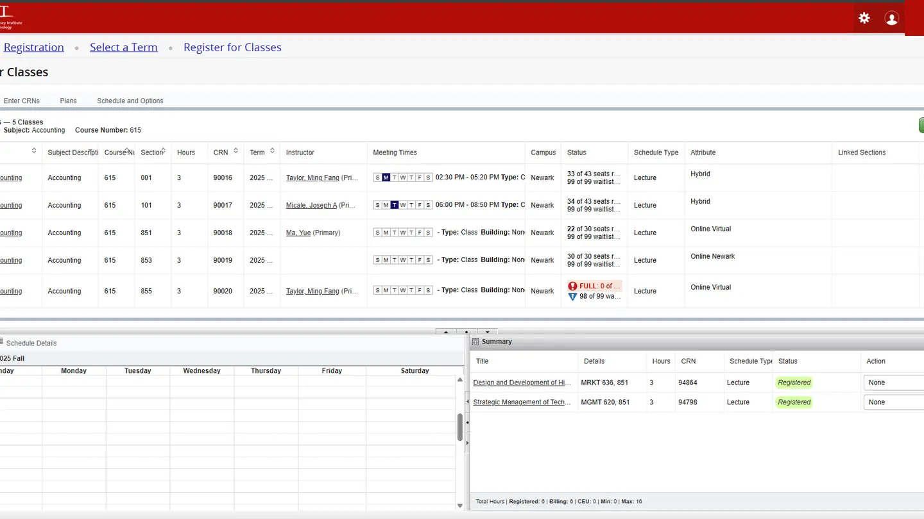Image resolution: width=924 pixels, height=519 pixels.
Task: Click the institute logo in header
Action: 10,18
